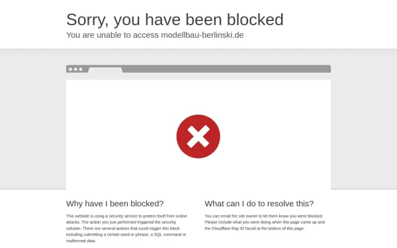The image size is (397, 248).
Task: Click the red error X icon
Action: (198, 136)
